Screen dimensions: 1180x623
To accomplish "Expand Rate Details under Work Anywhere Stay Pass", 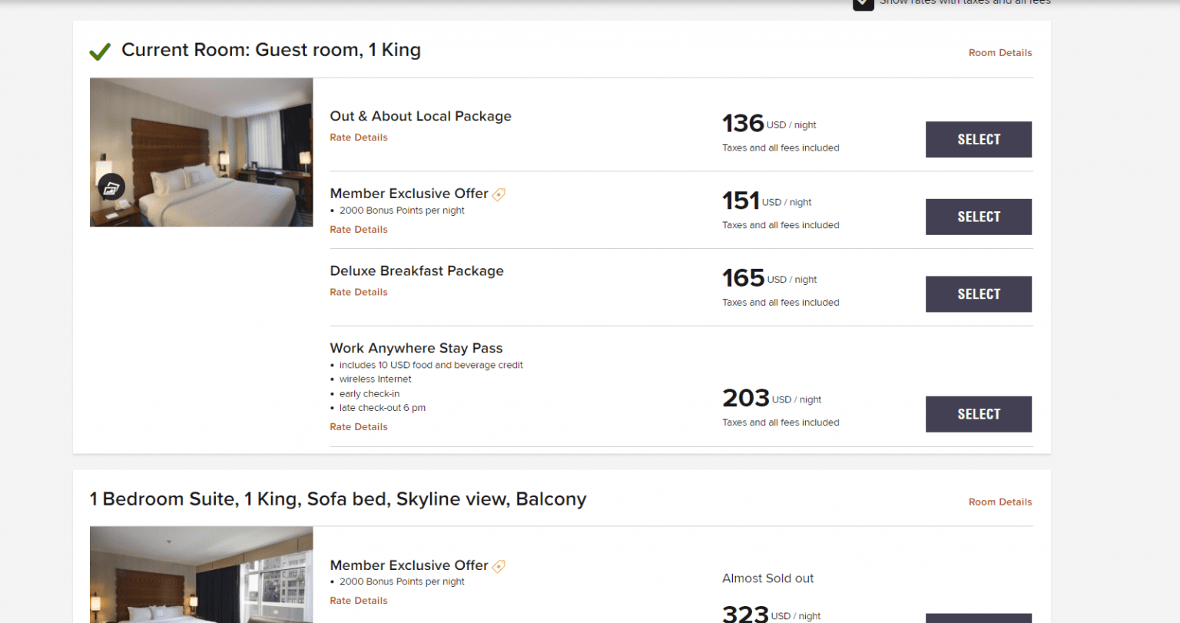I will point(359,426).
